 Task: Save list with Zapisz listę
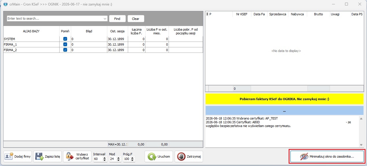point(47,156)
